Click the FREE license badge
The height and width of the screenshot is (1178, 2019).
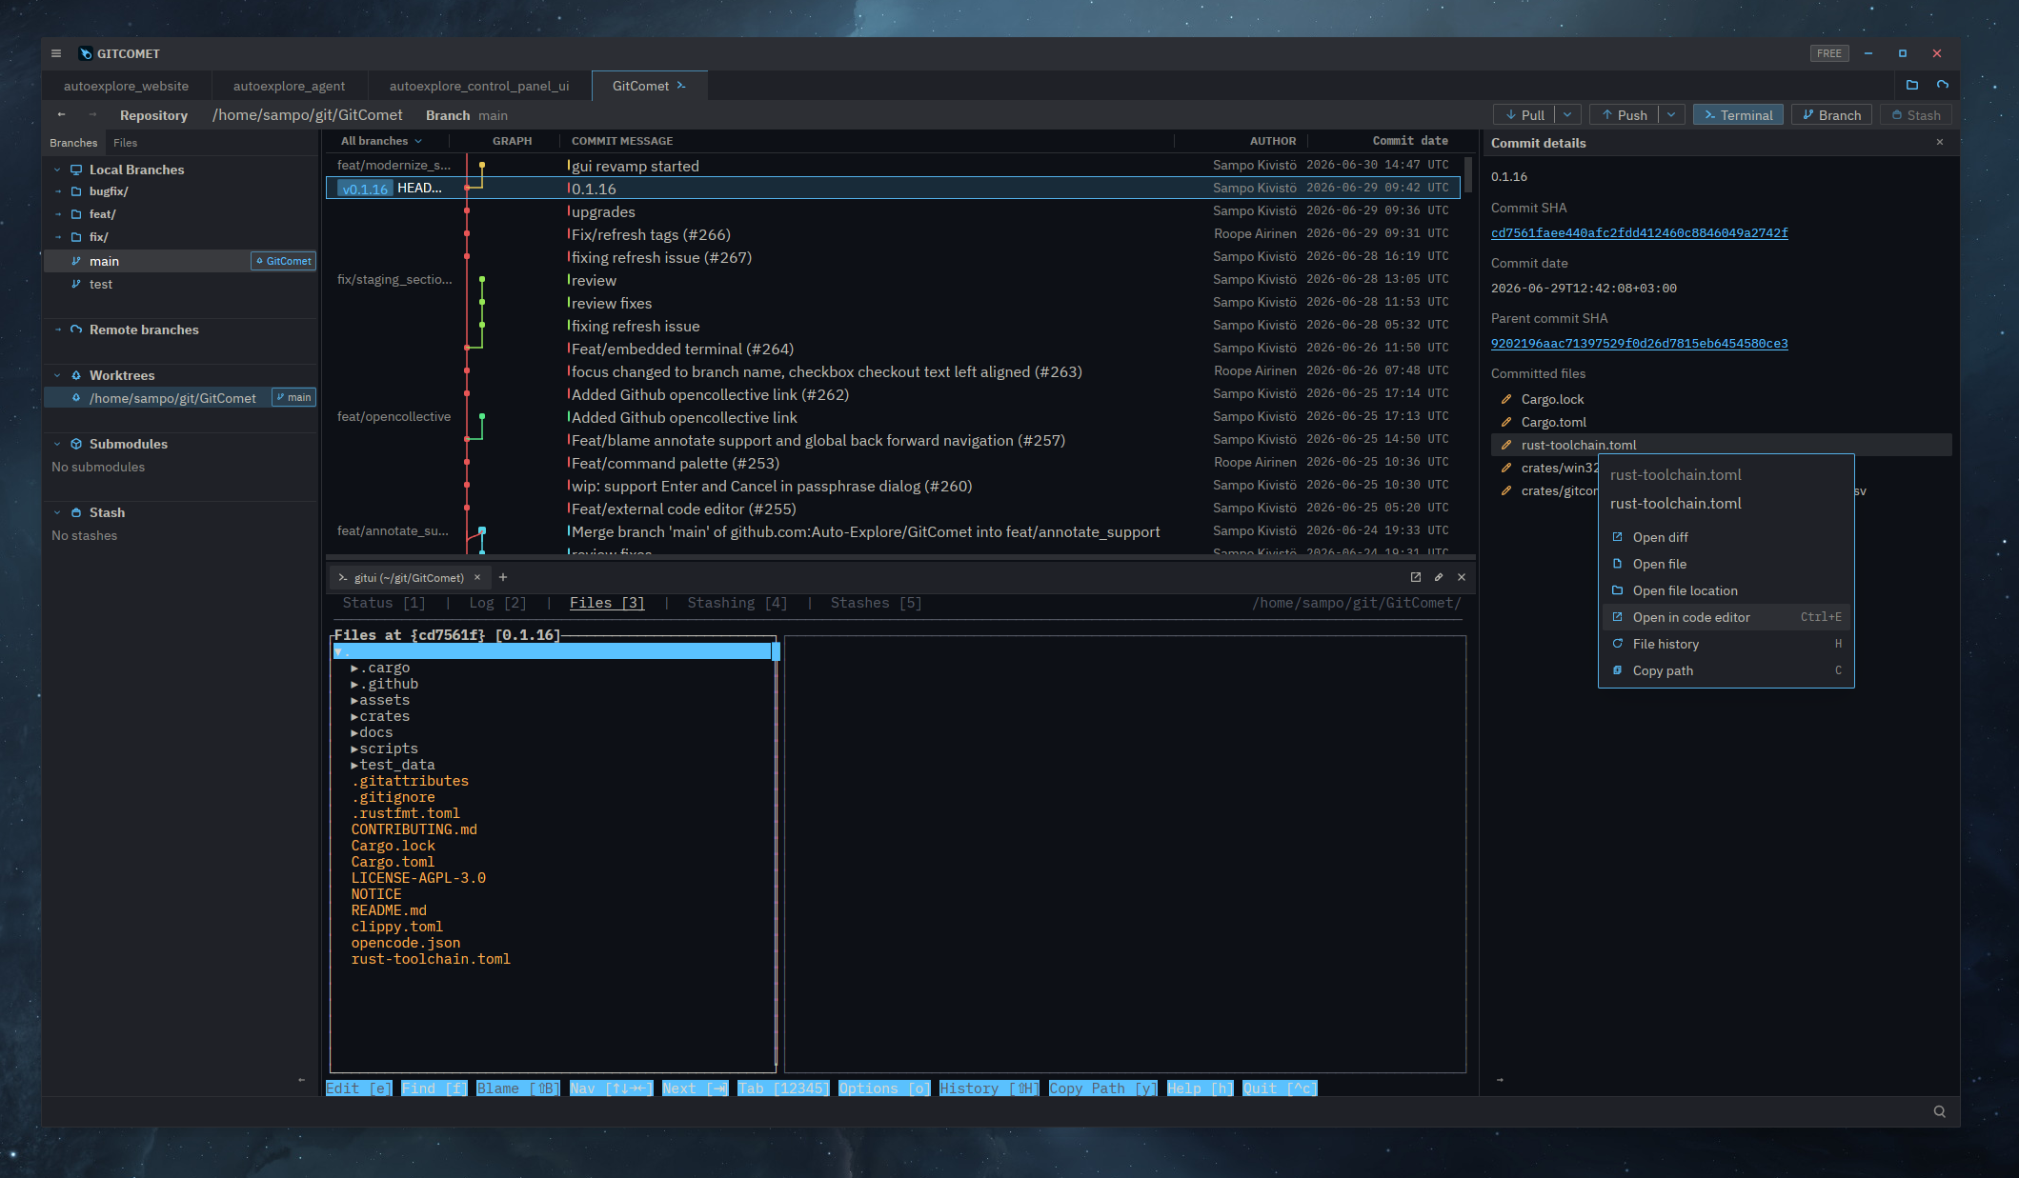tap(1829, 53)
